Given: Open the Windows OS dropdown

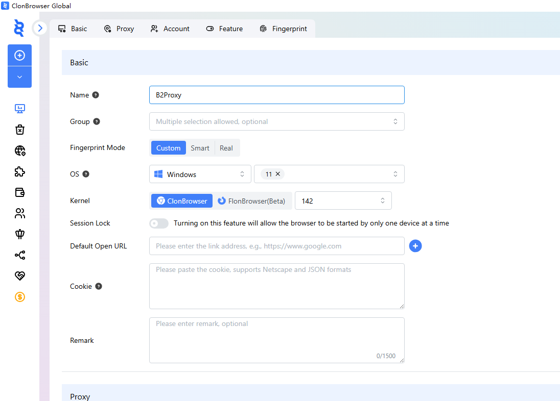Looking at the screenshot, I should pos(200,174).
